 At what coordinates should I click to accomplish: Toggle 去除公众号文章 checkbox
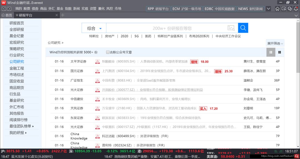(x=108, y=52)
